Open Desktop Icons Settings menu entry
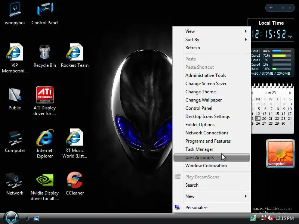Screen dimensions: 299x224 [x=212, y=116]
